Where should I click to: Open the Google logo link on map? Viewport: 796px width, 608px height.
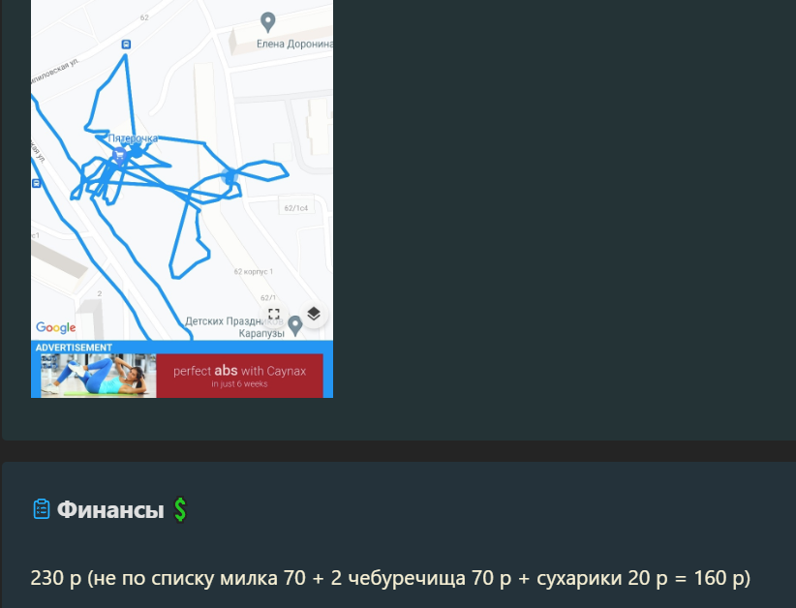56,328
